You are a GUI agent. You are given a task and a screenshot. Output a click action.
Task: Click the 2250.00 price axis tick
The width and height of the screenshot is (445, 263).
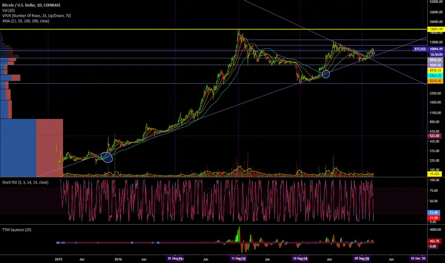(x=435, y=93)
